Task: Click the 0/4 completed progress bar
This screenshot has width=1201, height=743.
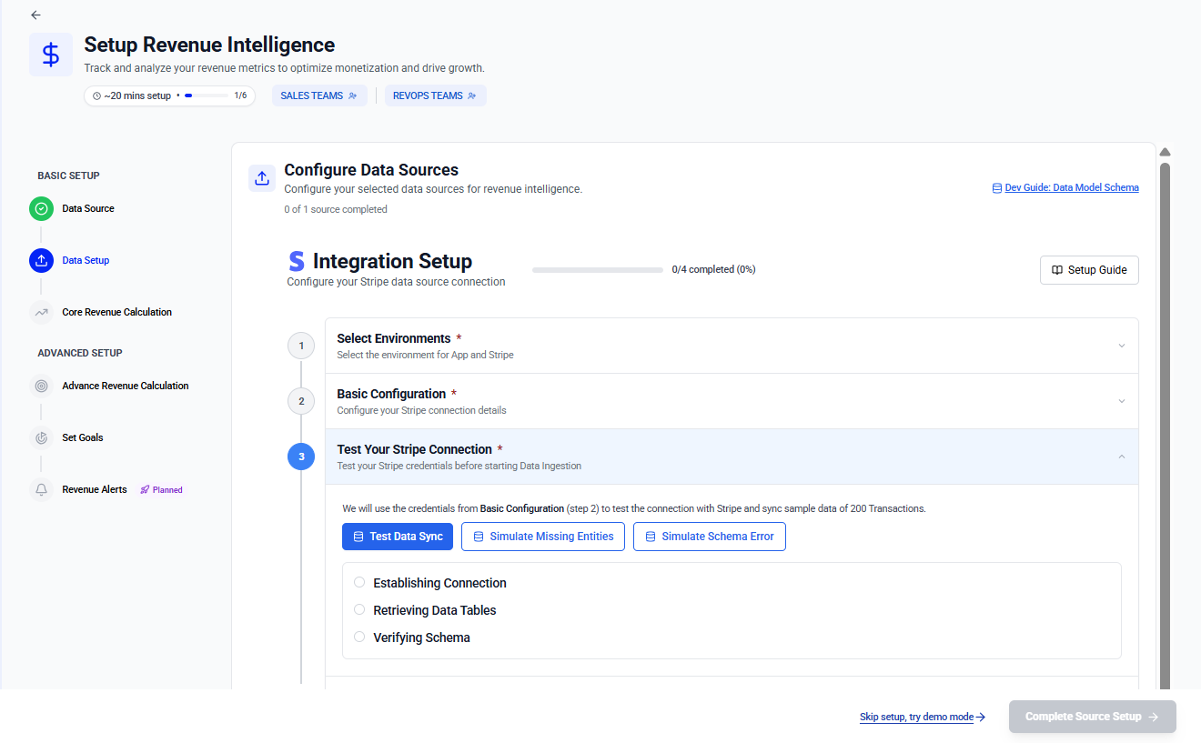Action: pos(599,269)
